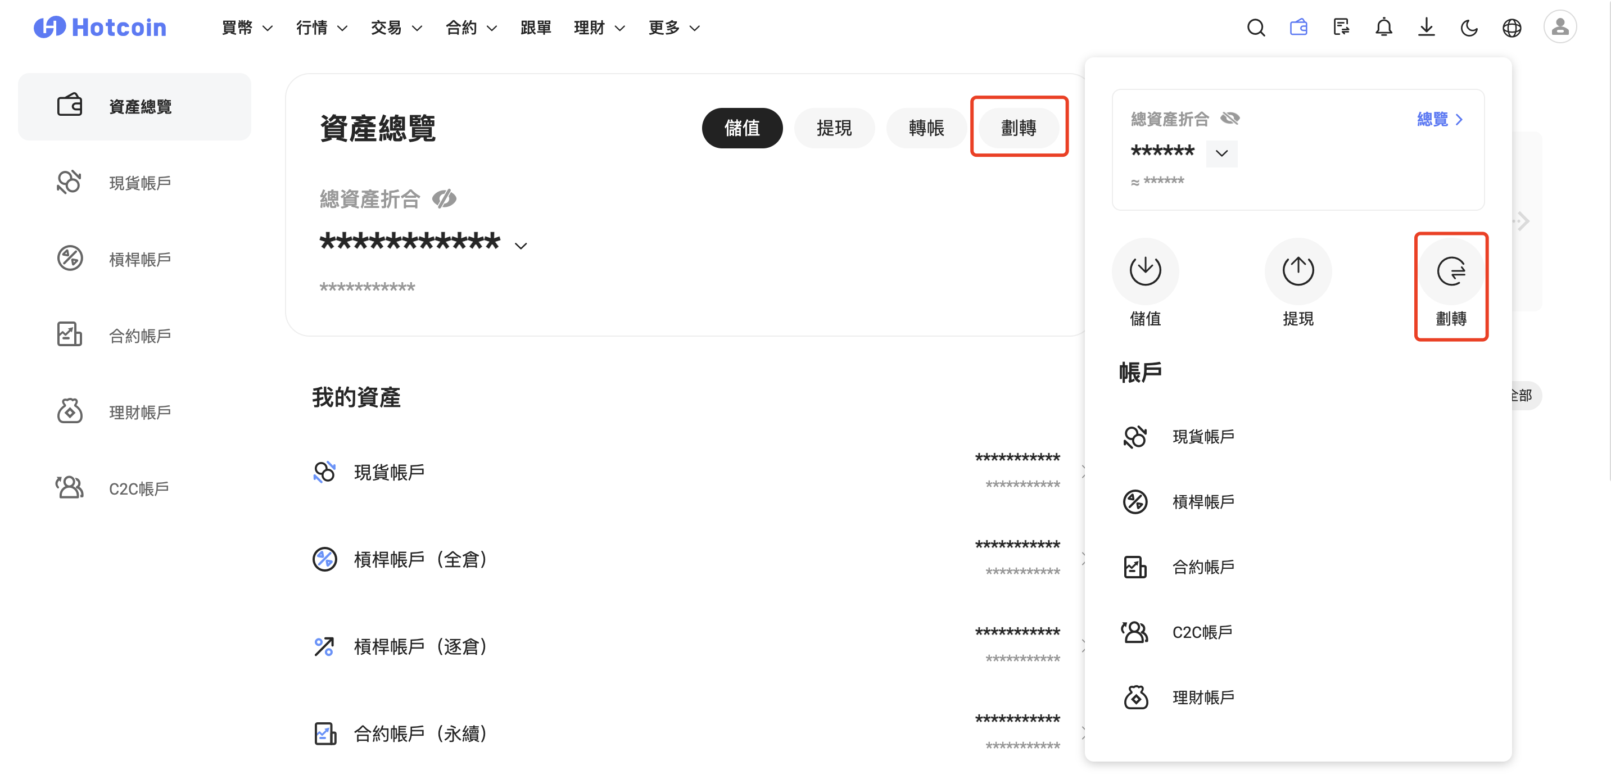
Task: Click the 劃轉 transfer circle icon in the popup
Action: pyautogui.click(x=1450, y=271)
